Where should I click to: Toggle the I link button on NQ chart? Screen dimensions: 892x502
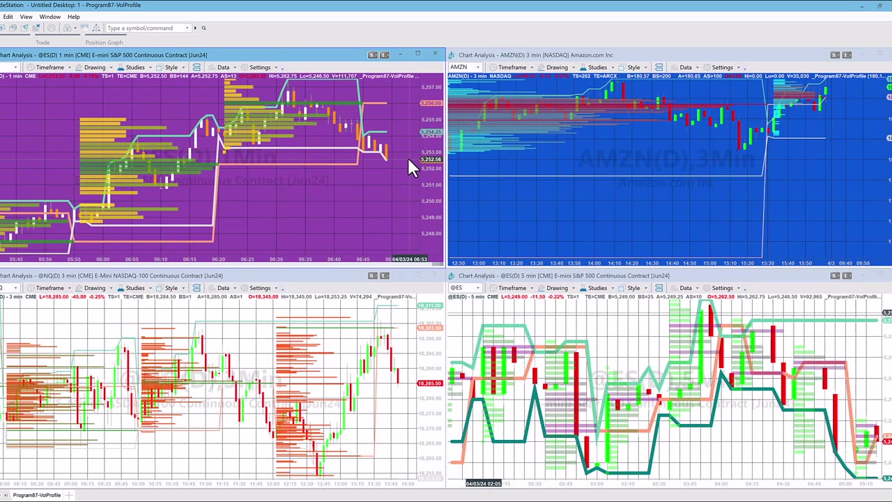point(384,275)
